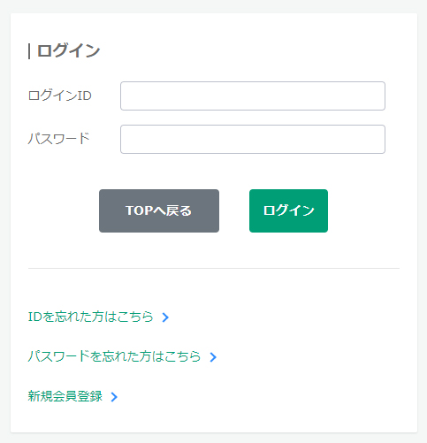
Task: Click the ログインID field label
Action: 60,95
